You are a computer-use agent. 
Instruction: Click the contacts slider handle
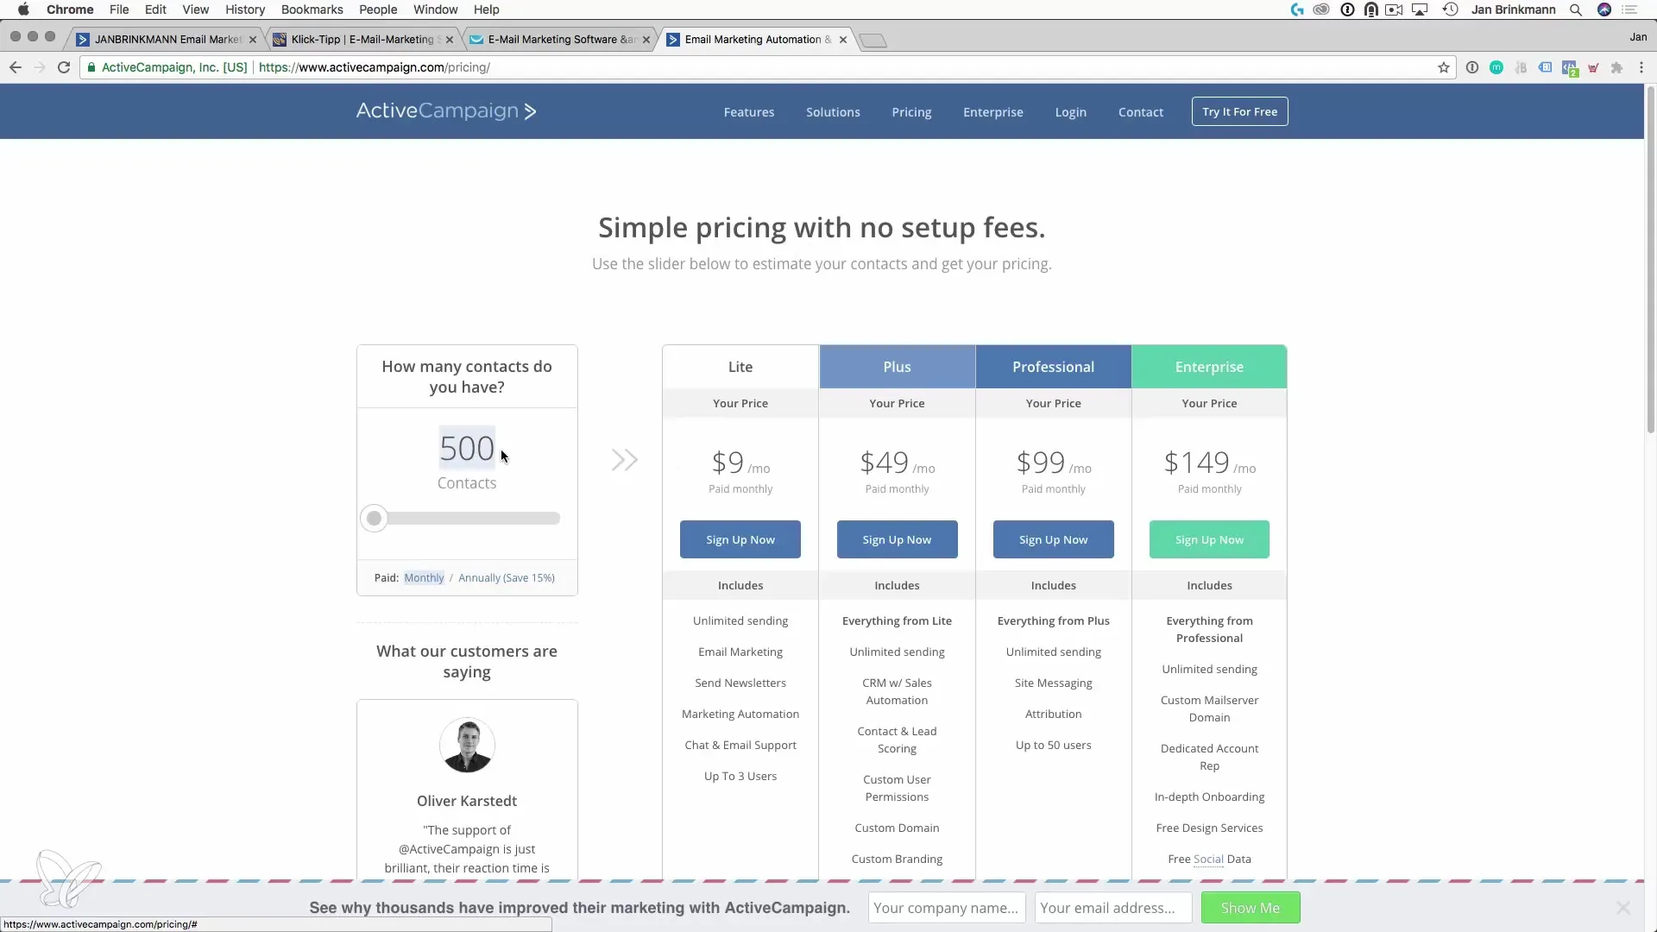[374, 519]
